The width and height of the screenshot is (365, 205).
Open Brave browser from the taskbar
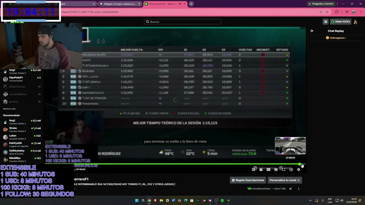tap(155, 200)
